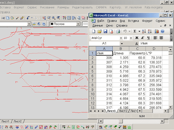
Task: Select the Pan Realtime tool in AutoCAD
Action: click(44, 18)
